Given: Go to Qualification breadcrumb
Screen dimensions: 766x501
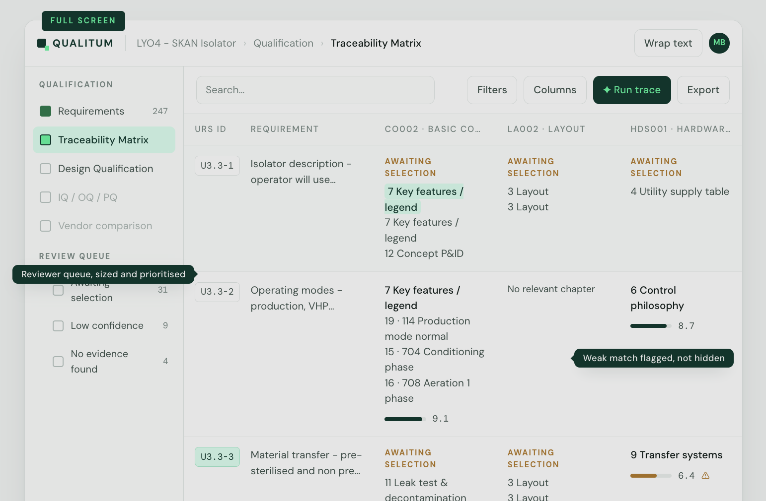Looking at the screenshot, I should pos(283,43).
